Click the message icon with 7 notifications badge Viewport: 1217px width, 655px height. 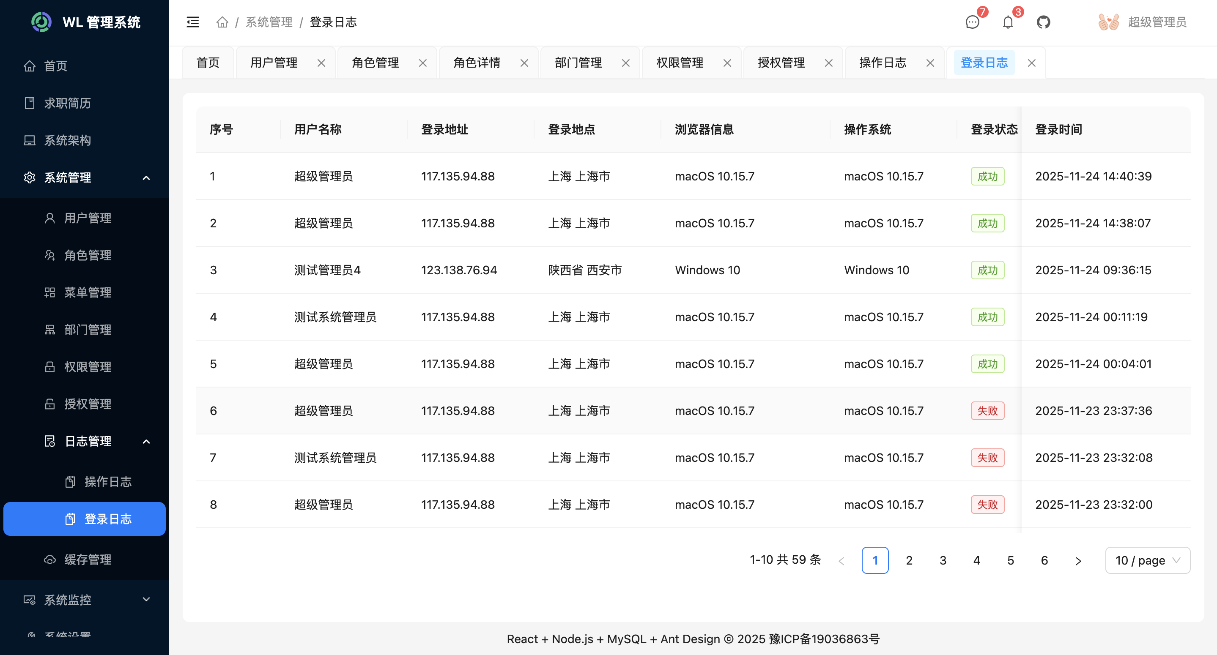(972, 22)
